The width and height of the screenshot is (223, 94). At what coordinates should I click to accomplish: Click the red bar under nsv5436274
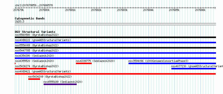(31, 69)
